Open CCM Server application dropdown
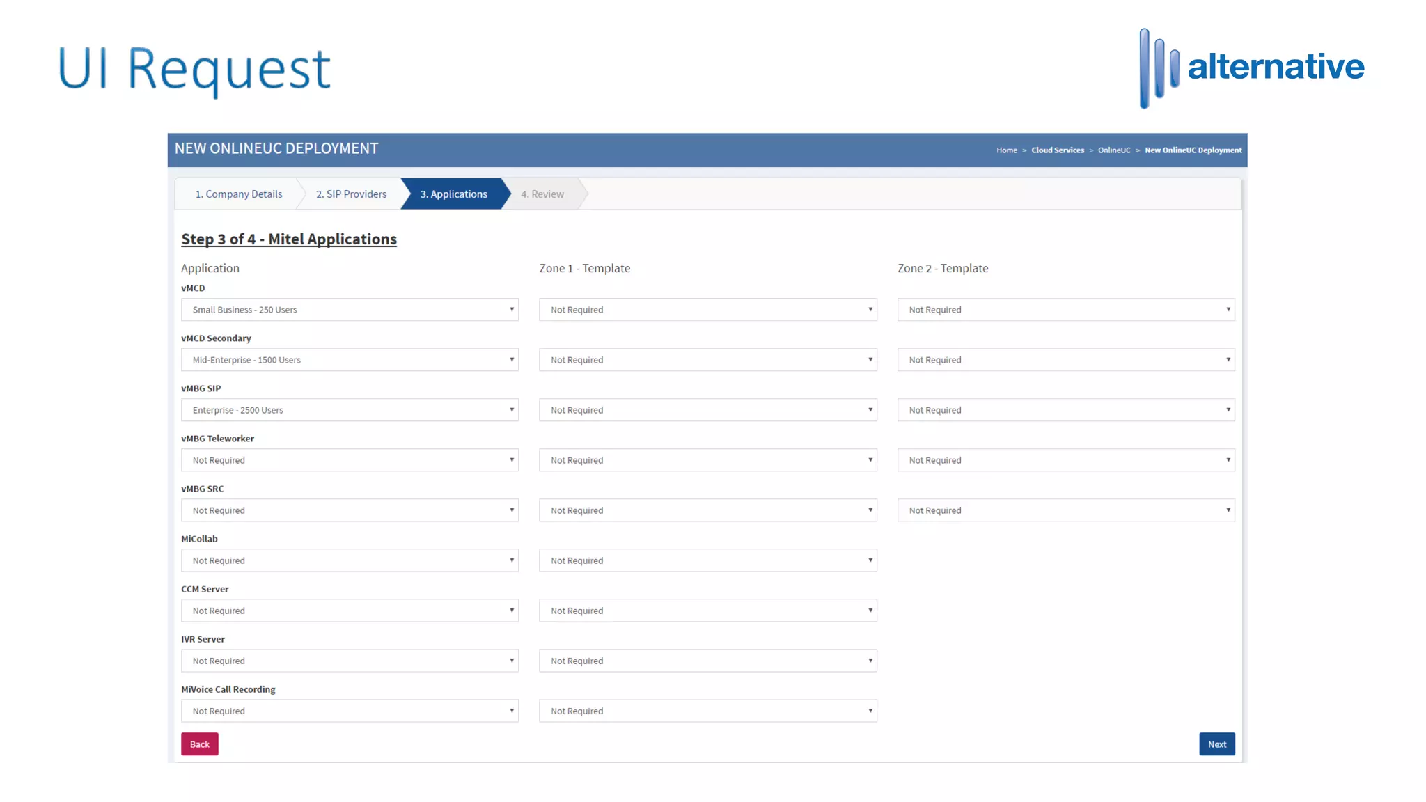The width and height of the screenshot is (1426, 802). pos(350,611)
